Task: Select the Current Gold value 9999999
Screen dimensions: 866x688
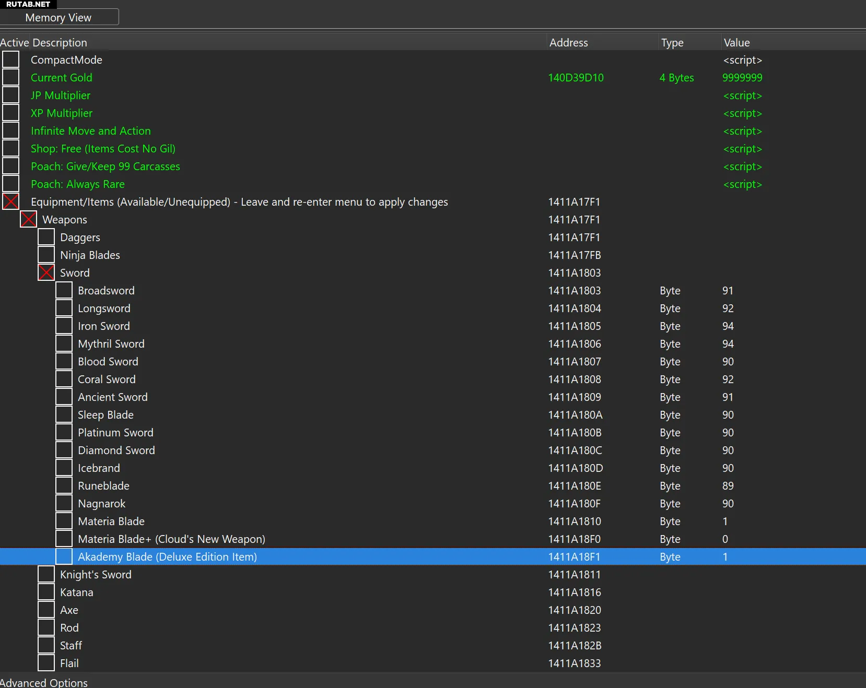Action: (742, 78)
